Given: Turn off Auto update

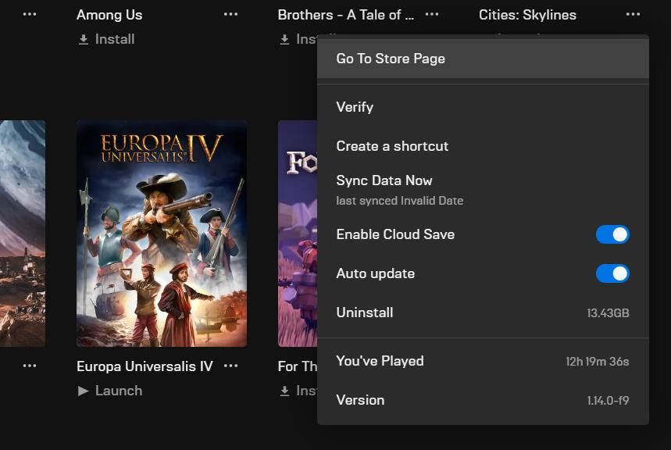Looking at the screenshot, I should (x=612, y=273).
